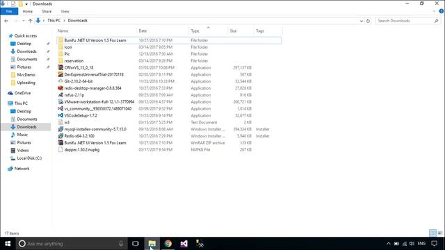Image resolution: width=445 pixels, height=250 pixels.
Task: Click the back navigation arrow
Action: pyautogui.click(x=6, y=21)
